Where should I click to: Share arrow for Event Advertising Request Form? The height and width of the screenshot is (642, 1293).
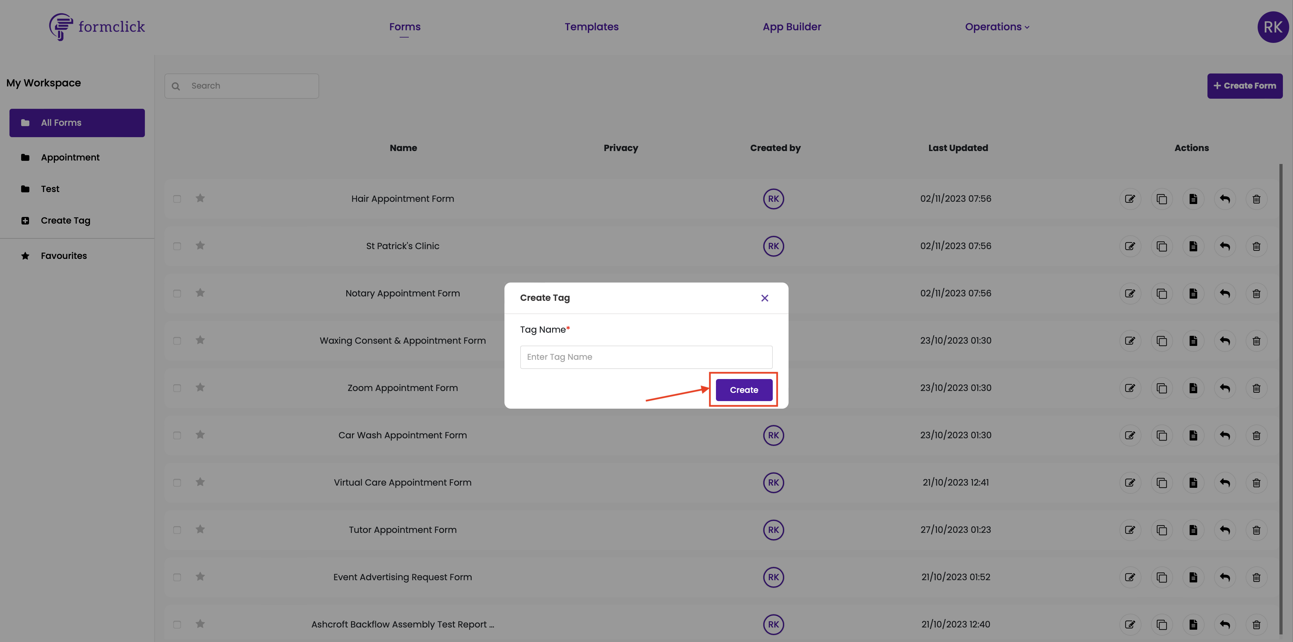1225,577
